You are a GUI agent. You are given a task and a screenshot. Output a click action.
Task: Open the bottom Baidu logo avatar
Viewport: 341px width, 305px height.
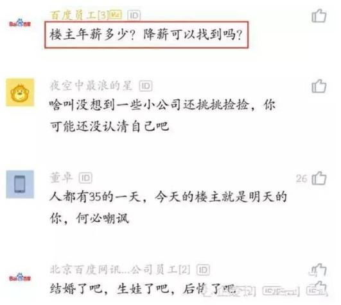pos(20,277)
